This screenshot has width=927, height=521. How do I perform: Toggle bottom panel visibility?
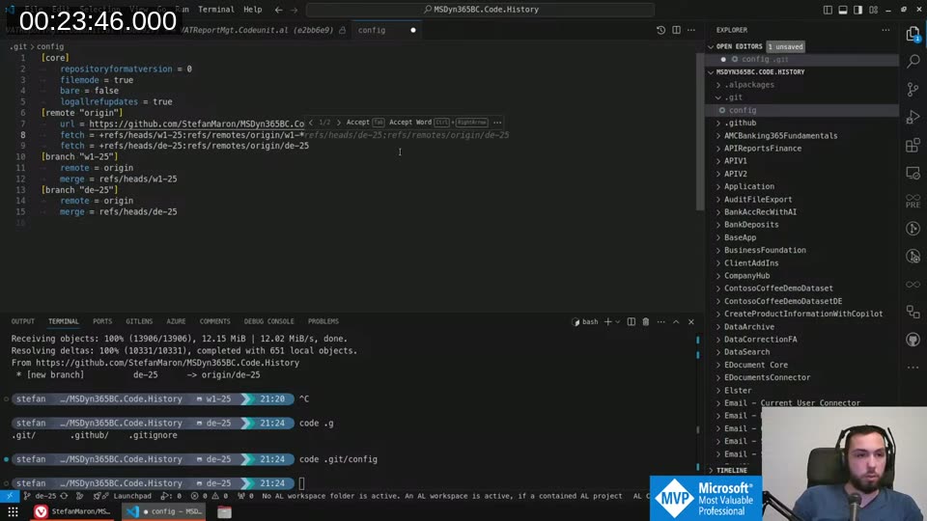coord(843,10)
